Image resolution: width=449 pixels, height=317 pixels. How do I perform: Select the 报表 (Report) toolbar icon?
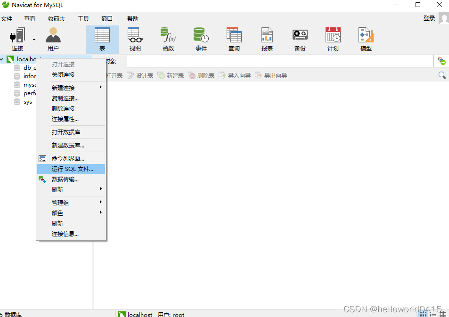(267, 39)
